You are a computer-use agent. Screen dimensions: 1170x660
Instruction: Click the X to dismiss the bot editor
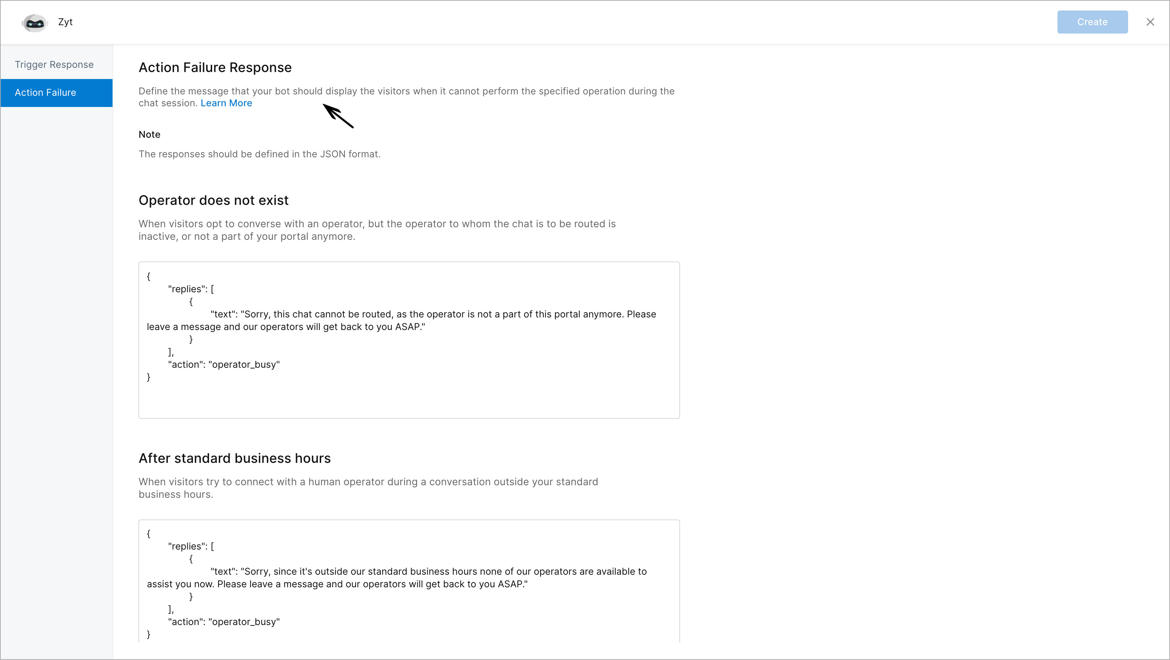point(1150,21)
